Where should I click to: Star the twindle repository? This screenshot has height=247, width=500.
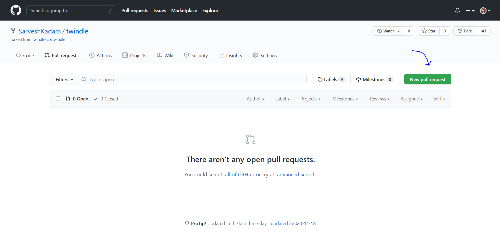pos(428,31)
